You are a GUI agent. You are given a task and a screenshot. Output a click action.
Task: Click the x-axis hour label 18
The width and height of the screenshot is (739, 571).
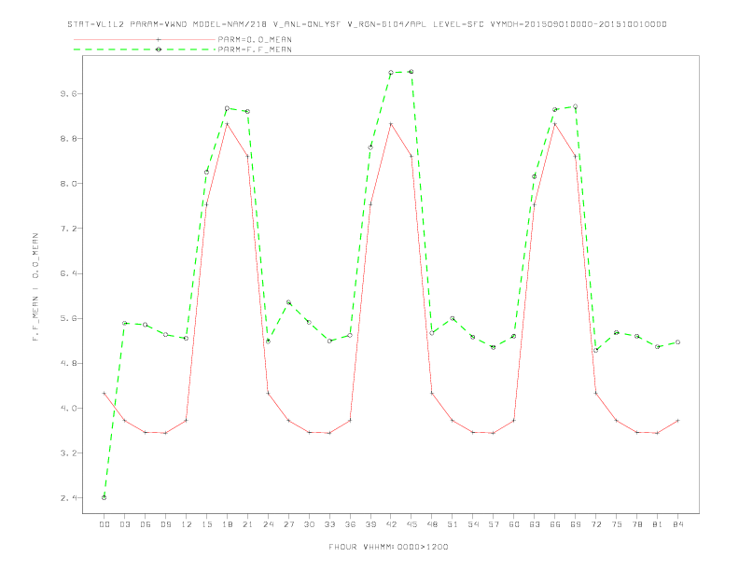pyautogui.click(x=227, y=524)
